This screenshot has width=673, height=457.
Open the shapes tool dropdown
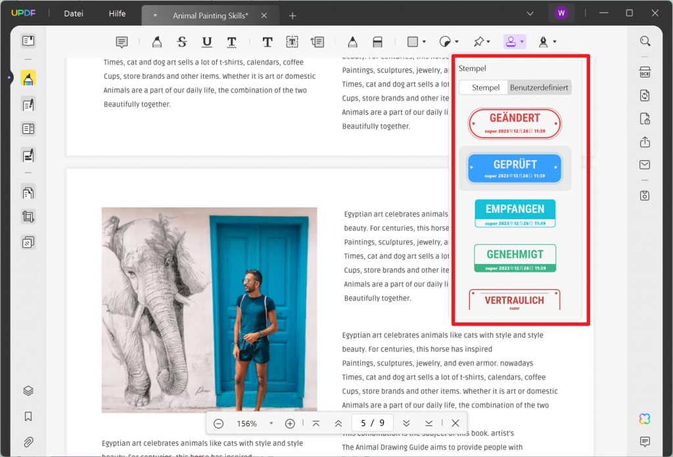tap(423, 41)
